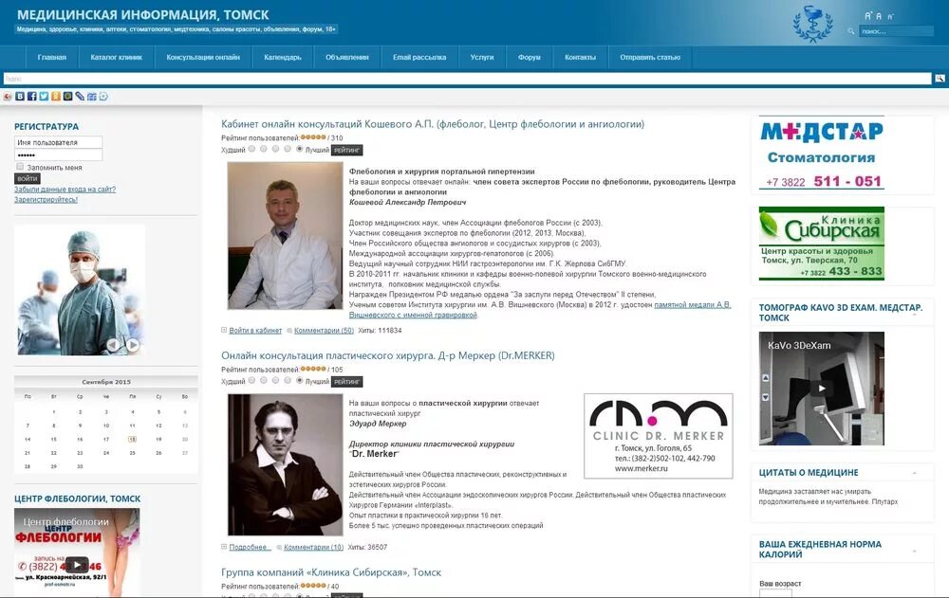Image resolution: width=949 pixels, height=598 pixels.
Task: Click the dark square plus share icon
Action: pyautogui.click(x=67, y=96)
